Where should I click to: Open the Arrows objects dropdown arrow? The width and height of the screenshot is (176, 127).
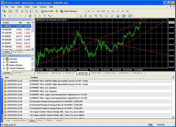[x=52, y=16]
